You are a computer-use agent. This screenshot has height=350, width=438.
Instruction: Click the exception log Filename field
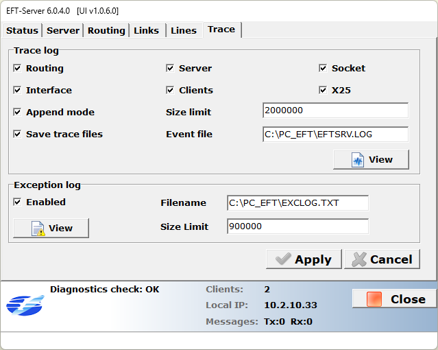[x=297, y=203]
